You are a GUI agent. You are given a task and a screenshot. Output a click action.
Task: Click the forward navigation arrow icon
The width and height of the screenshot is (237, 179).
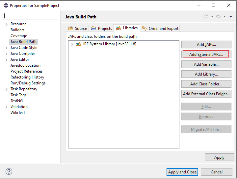click(219, 16)
